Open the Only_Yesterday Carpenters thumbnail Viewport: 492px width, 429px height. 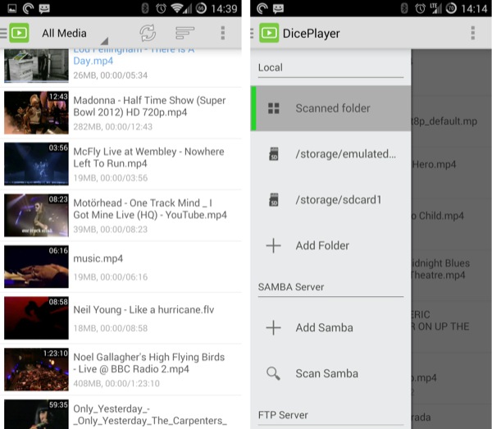click(x=36, y=414)
